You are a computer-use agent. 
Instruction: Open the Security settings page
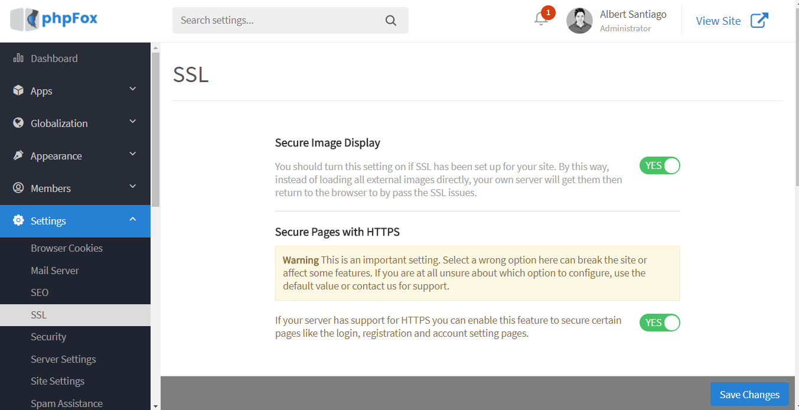pos(48,337)
